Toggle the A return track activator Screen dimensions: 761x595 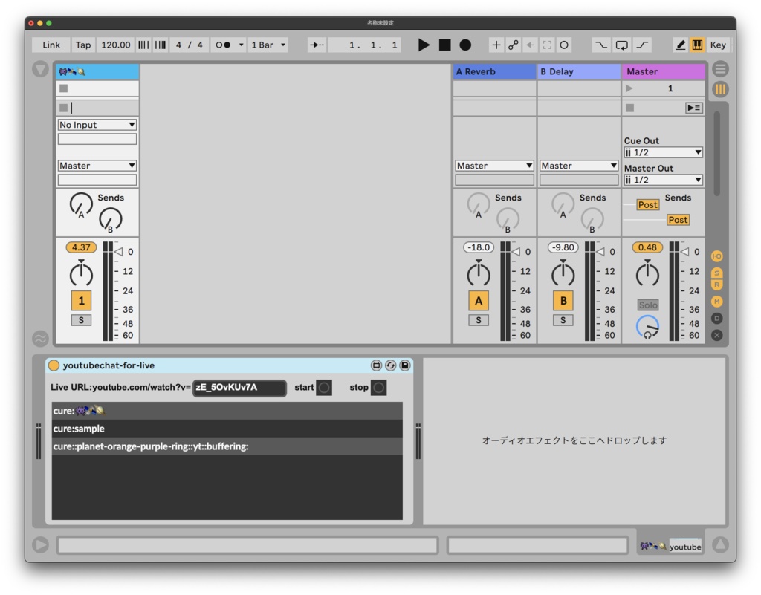479,301
